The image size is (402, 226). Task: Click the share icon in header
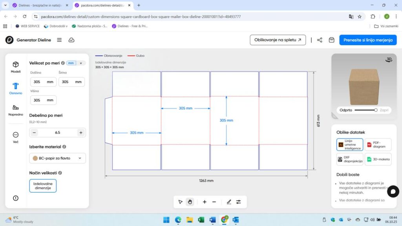click(320, 40)
